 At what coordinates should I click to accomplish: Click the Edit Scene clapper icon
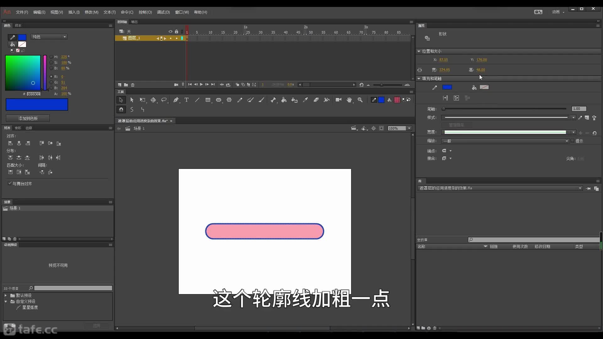(x=354, y=128)
